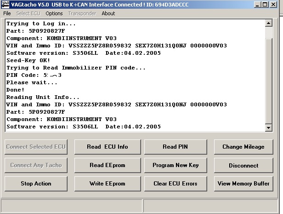Click the VAG key icon in title bar
The width and height of the screenshot is (283, 214).
pyautogui.click(x=5, y=5)
